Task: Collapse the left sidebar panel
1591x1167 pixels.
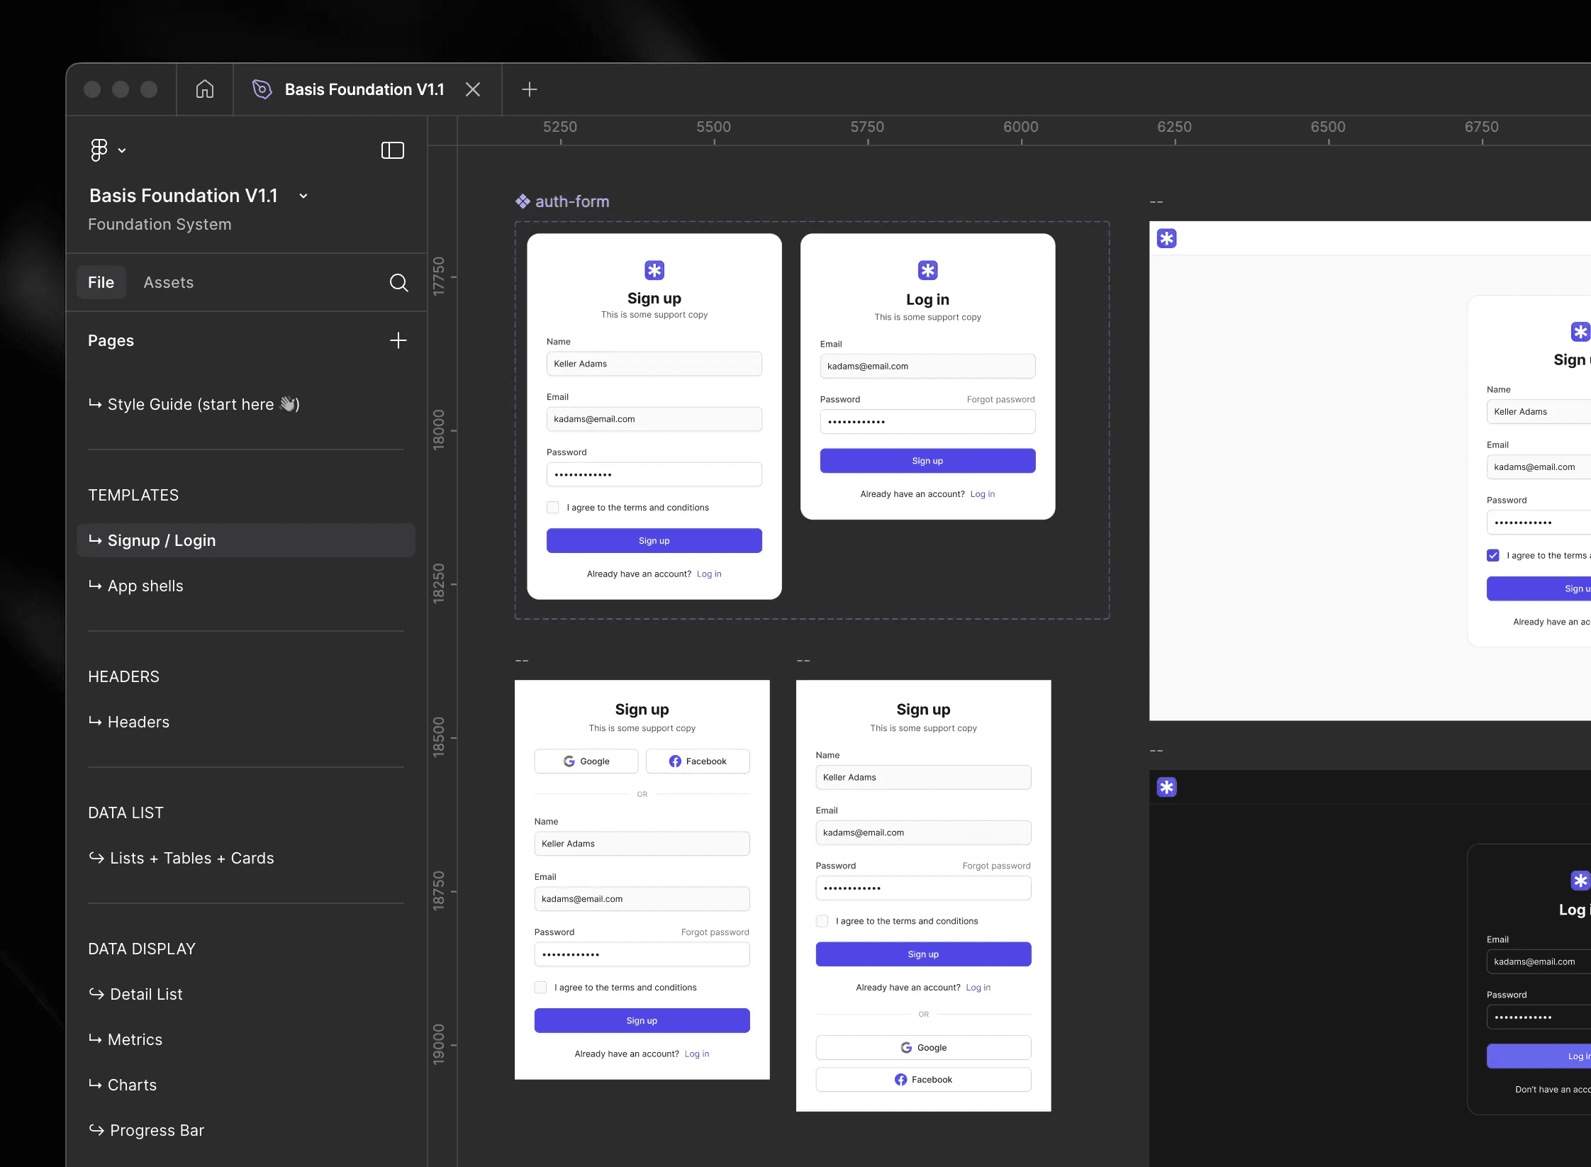Action: coord(393,150)
